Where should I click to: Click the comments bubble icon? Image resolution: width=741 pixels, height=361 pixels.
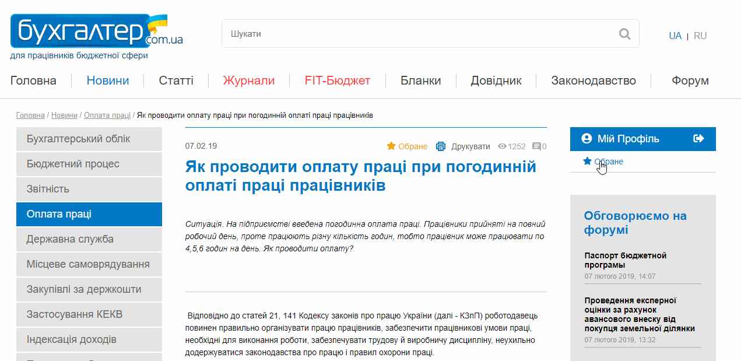536,146
